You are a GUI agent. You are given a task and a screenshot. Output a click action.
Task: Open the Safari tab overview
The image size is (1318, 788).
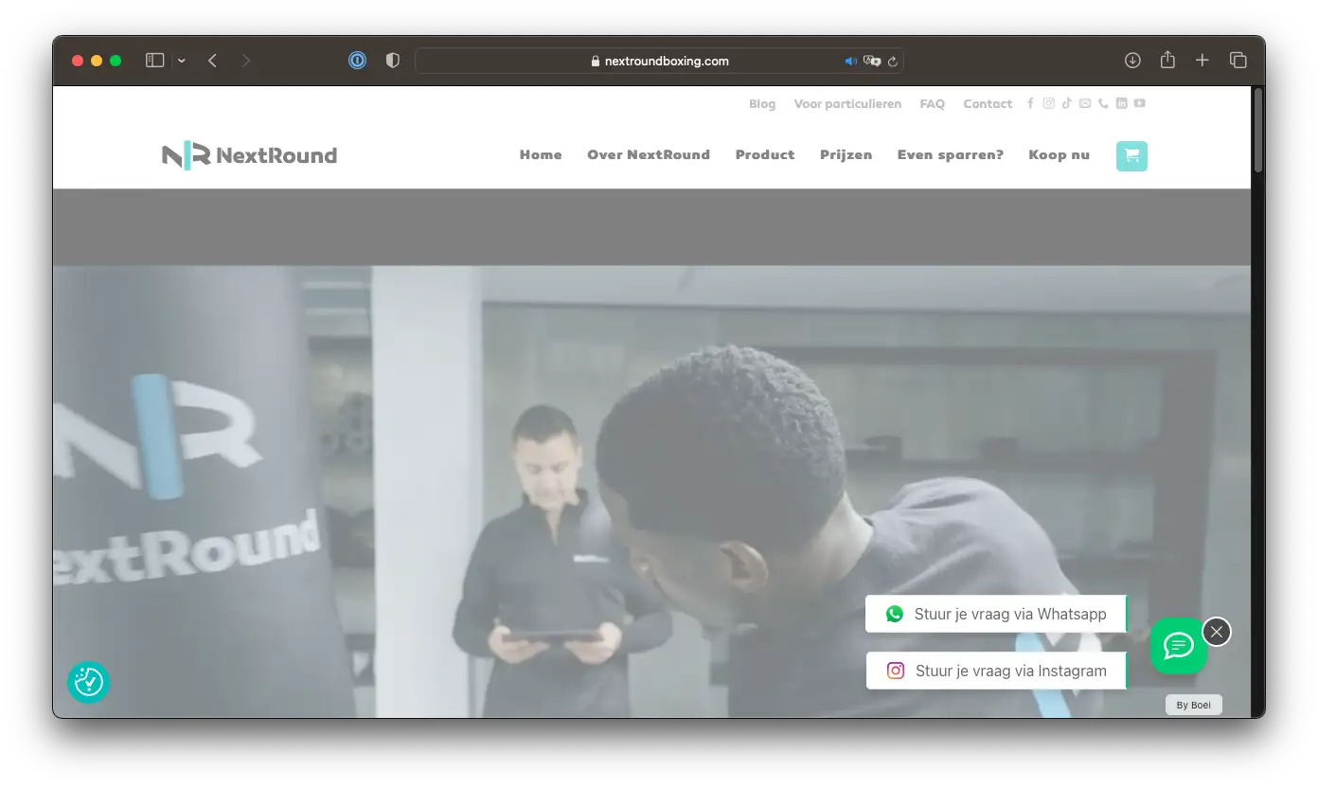pos(1238,61)
